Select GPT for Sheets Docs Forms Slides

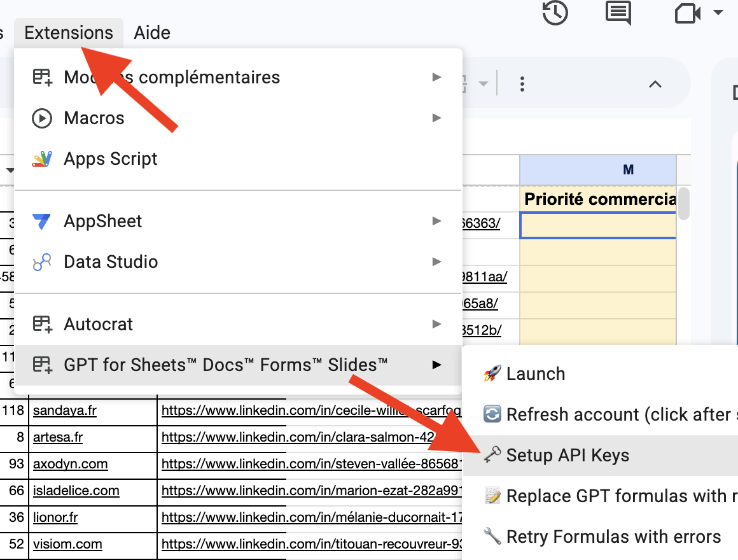click(238, 365)
